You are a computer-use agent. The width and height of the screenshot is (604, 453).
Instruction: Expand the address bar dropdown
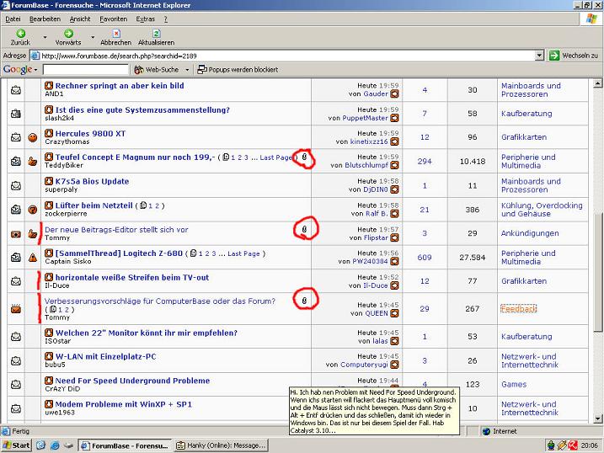click(x=539, y=56)
